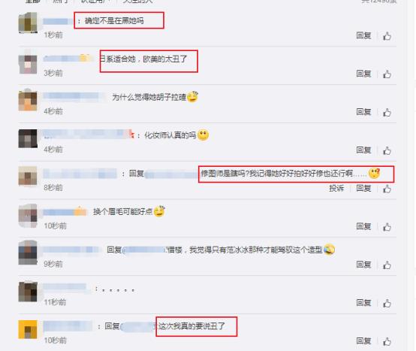Reply to the 11秒前 dotted comment
This screenshot has width=416, height=351.
point(363,303)
